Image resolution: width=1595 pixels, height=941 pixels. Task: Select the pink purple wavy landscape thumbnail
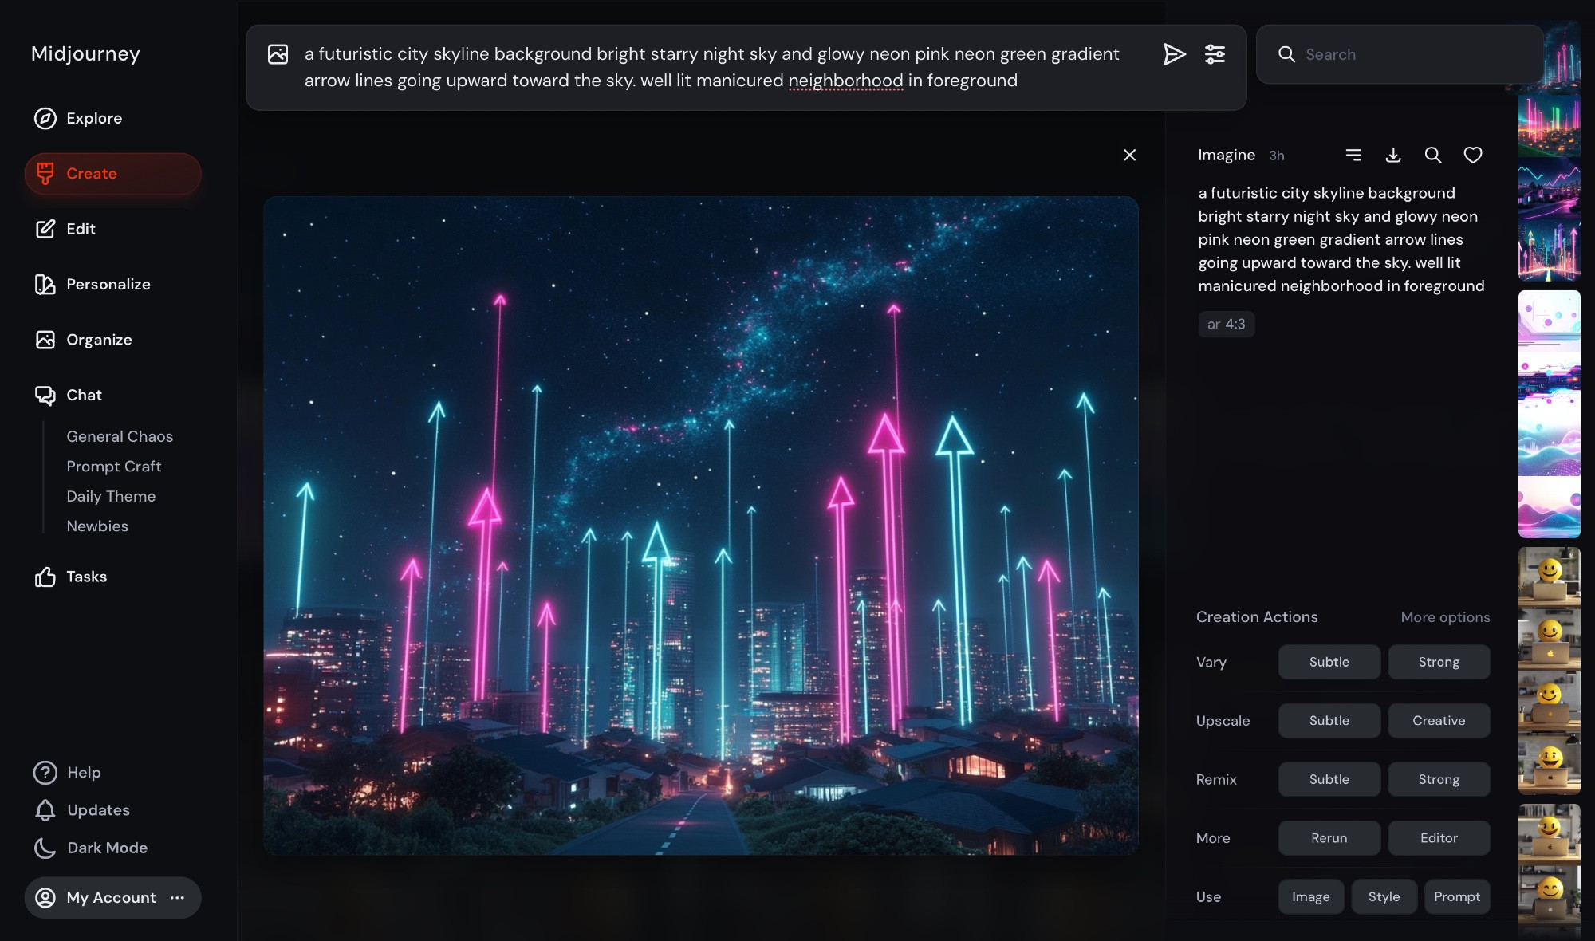click(1549, 509)
